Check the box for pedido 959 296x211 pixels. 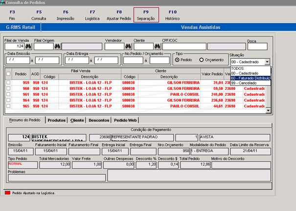tap(8, 83)
